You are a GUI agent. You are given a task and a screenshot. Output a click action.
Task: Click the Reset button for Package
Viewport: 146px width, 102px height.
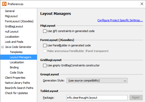pos(136,97)
